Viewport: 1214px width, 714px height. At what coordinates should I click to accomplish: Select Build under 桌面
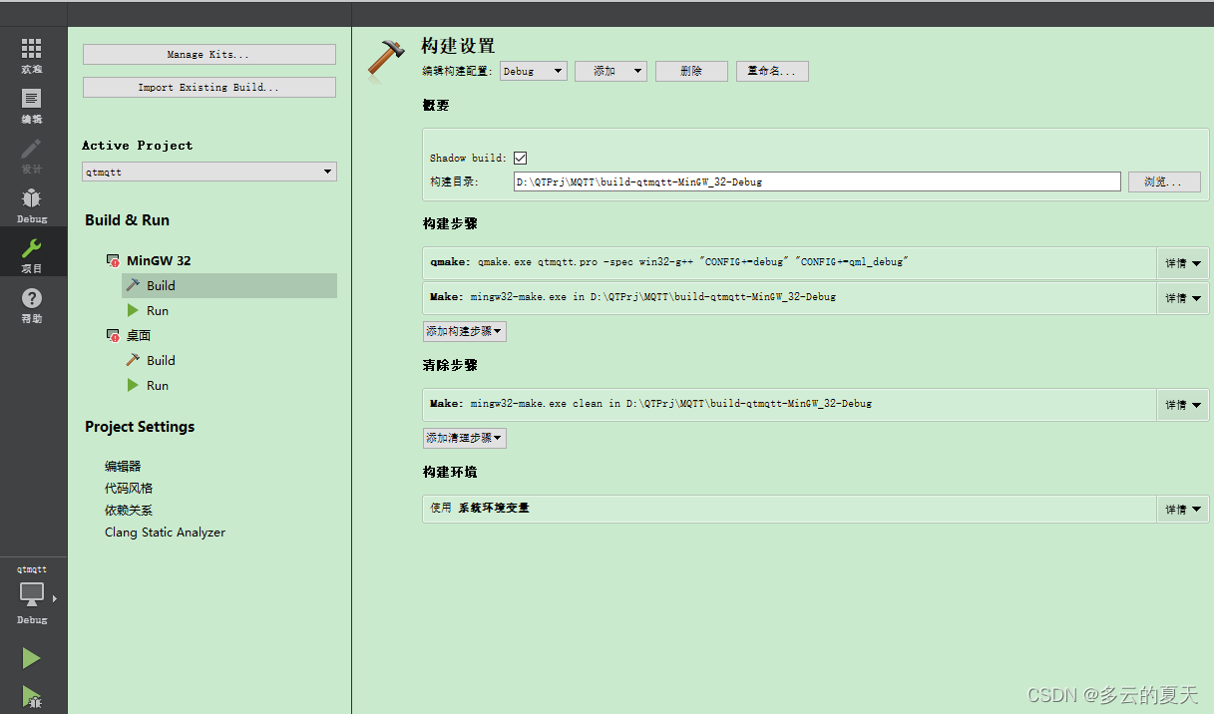161,360
